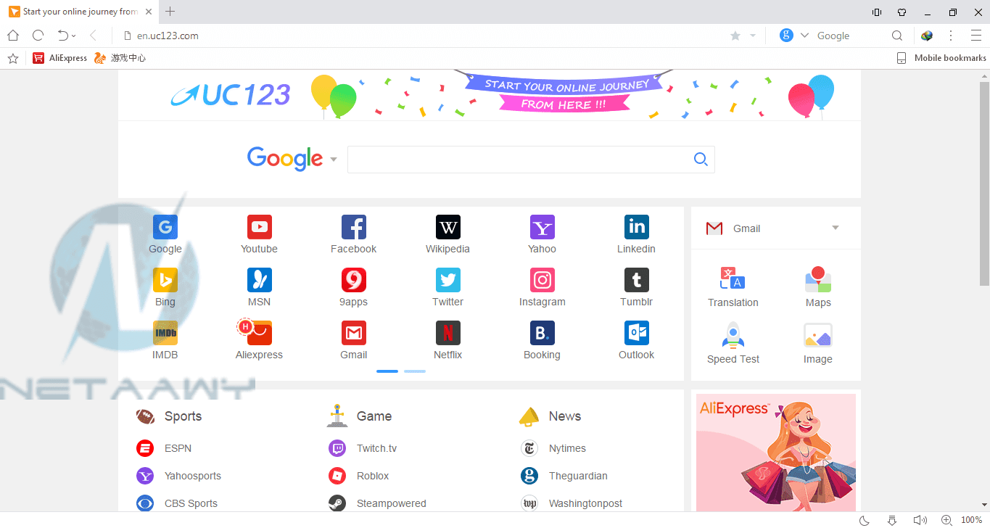Open the Image tool icon

point(818,336)
